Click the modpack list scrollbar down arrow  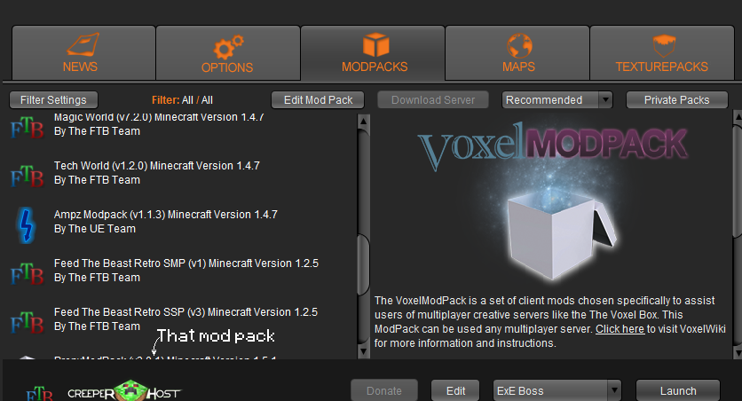363,351
